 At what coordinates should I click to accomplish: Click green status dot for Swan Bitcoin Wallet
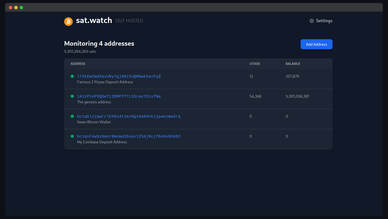coord(72,116)
